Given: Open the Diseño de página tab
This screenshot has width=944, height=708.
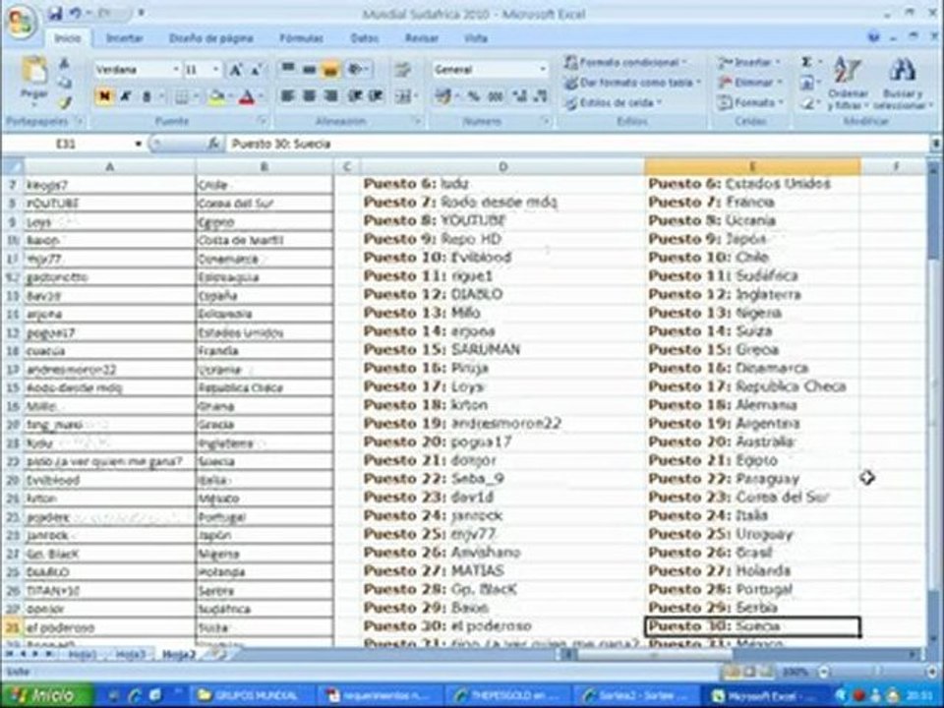Looking at the screenshot, I should (x=210, y=38).
